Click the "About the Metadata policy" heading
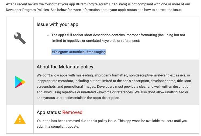Screen dimensions: 201x136 tap(65, 67)
